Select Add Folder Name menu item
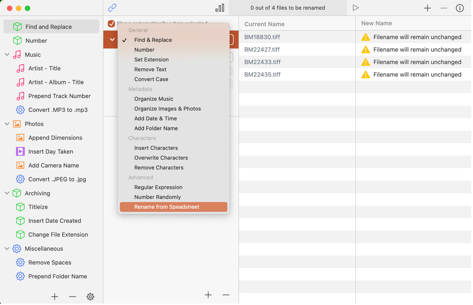 pyautogui.click(x=174, y=129)
